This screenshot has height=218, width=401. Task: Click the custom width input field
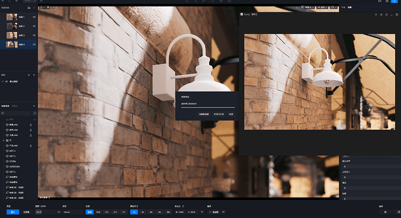click(x=180, y=212)
